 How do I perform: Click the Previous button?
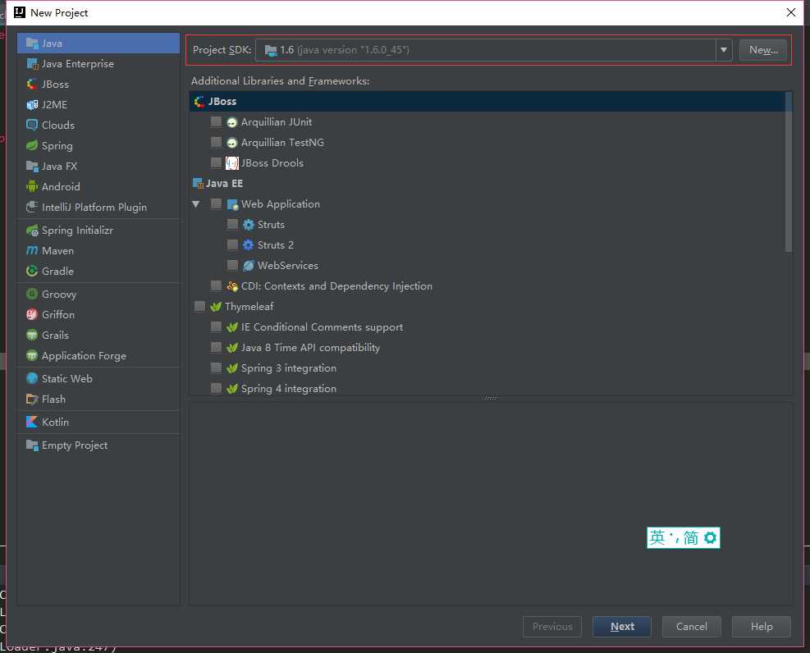[x=552, y=627]
